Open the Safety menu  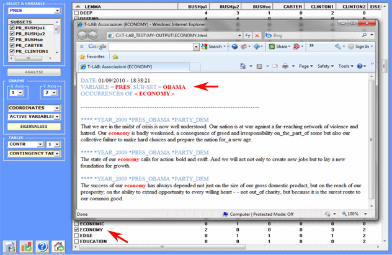click(326, 66)
